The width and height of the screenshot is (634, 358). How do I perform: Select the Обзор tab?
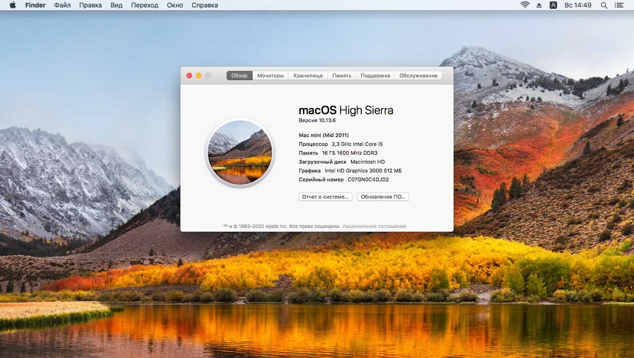point(239,76)
